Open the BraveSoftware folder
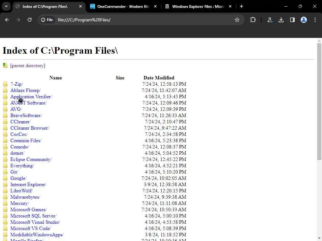This screenshot has height=241, width=322. (x=26, y=115)
